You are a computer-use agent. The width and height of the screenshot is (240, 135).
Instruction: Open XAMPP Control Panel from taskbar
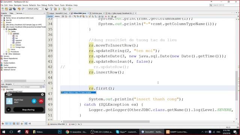[x=177, y=132]
